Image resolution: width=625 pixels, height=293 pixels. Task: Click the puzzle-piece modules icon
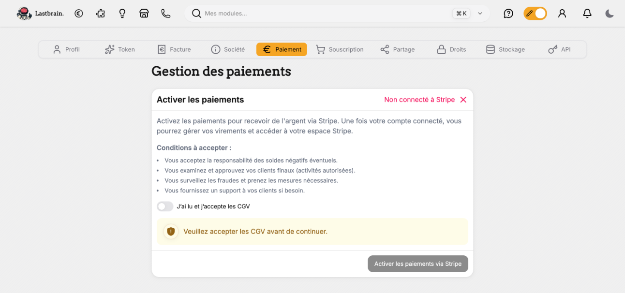[101, 13]
